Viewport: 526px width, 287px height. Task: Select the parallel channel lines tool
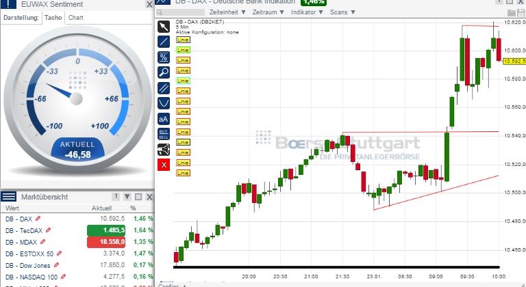click(164, 87)
